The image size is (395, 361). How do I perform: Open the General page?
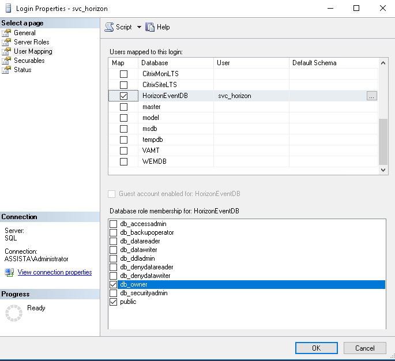[25, 33]
